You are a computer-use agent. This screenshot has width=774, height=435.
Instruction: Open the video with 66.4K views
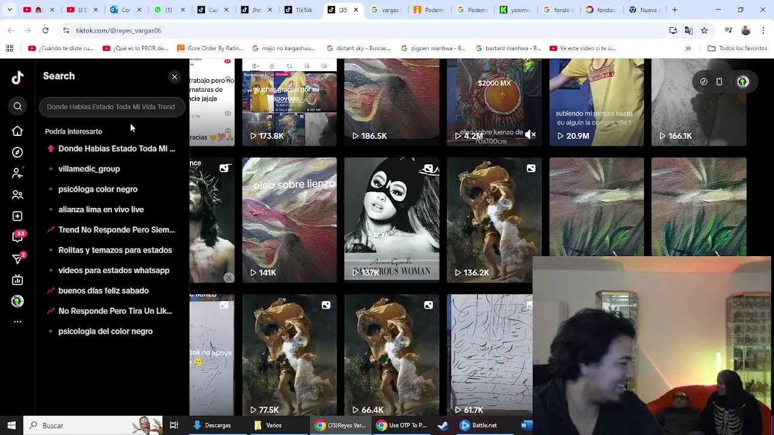tap(392, 355)
